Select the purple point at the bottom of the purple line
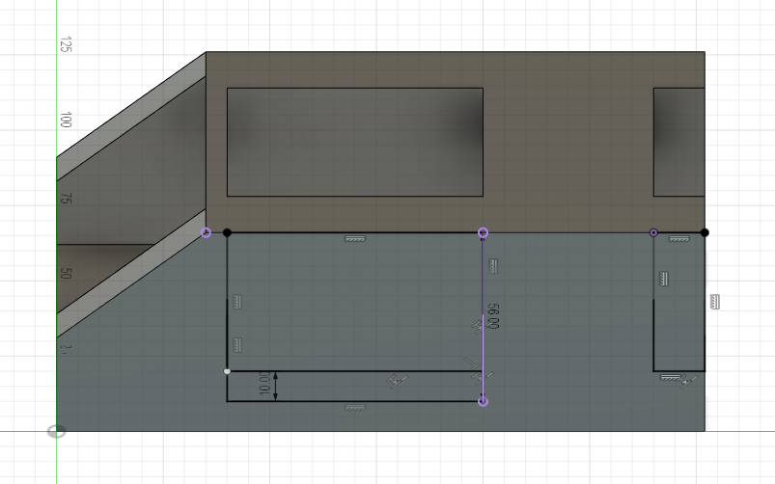This screenshot has height=484, width=775. (x=484, y=401)
